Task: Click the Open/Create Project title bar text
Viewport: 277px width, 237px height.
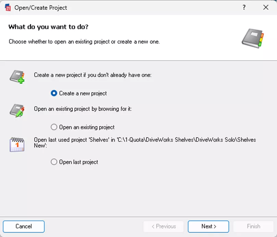Action: tap(41, 8)
